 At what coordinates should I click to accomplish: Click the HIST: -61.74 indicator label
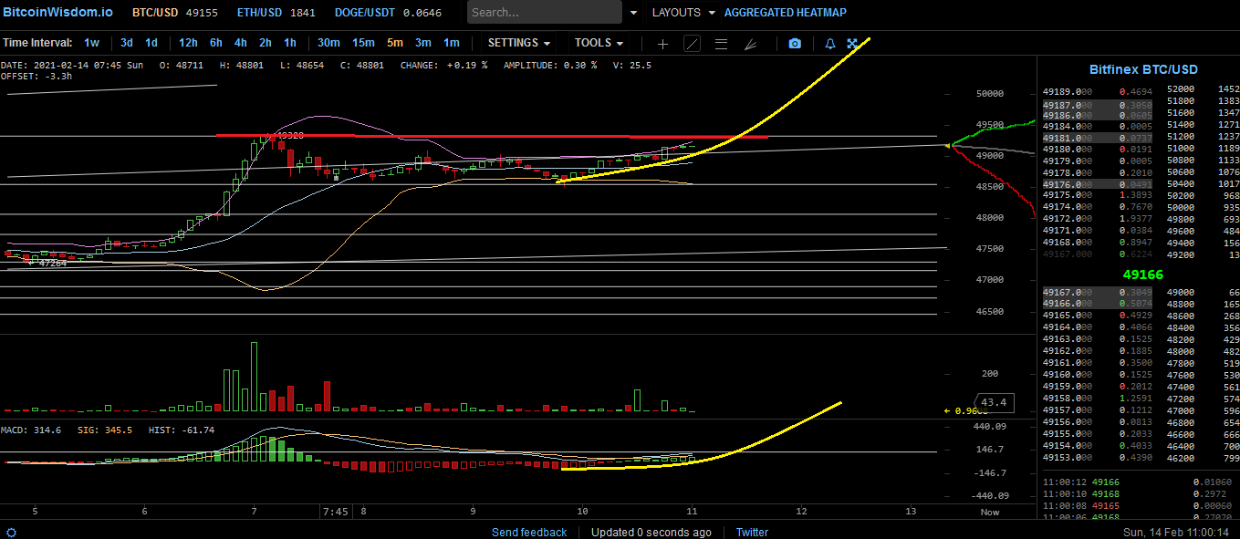(181, 430)
